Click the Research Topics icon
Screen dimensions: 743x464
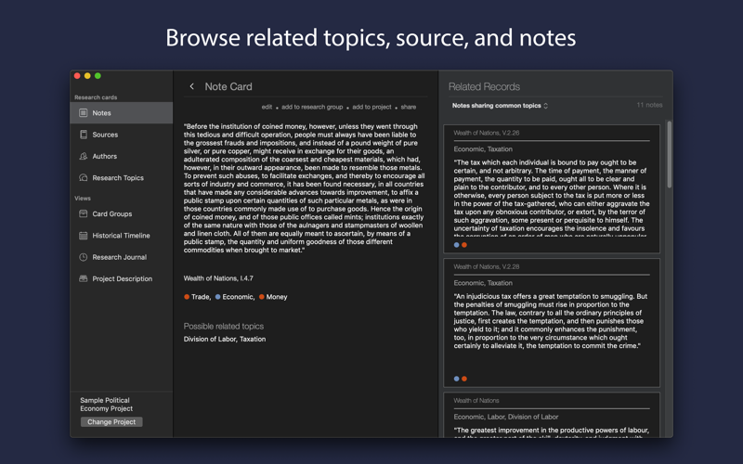pos(84,177)
